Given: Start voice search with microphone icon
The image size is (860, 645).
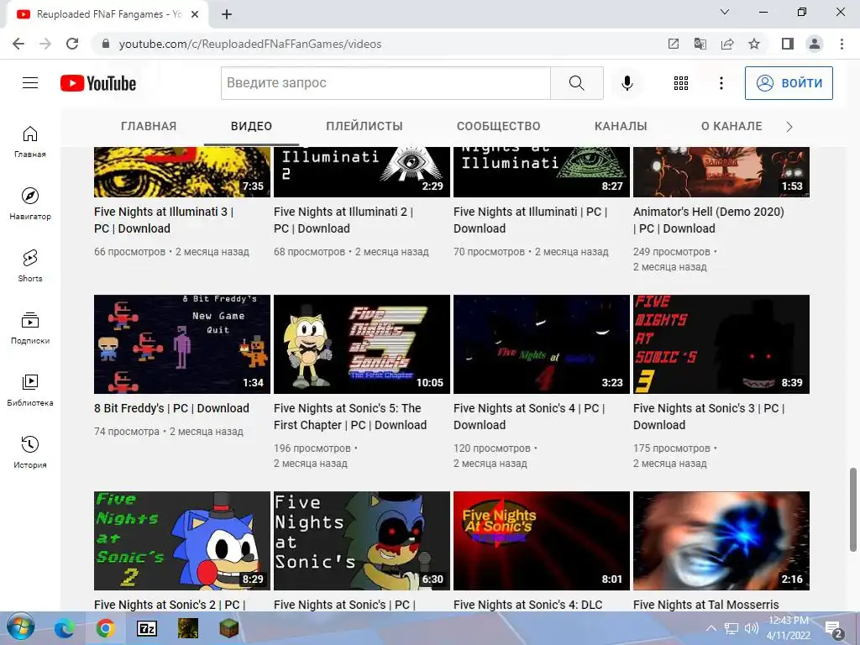Looking at the screenshot, I should click(627, 83).
